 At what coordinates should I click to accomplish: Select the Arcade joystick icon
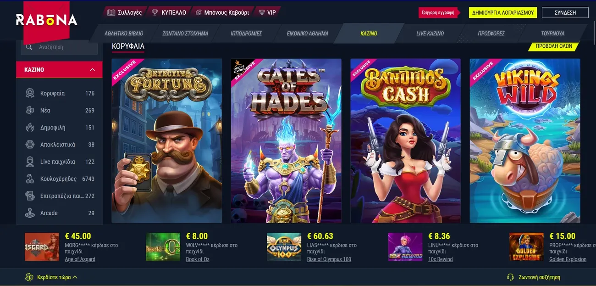(x=30, y=213)
